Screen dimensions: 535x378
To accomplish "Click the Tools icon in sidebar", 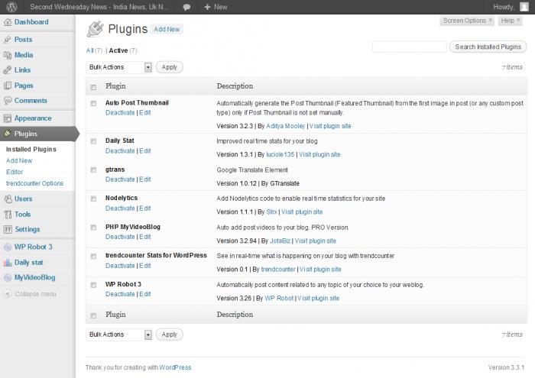I will 8,215.
